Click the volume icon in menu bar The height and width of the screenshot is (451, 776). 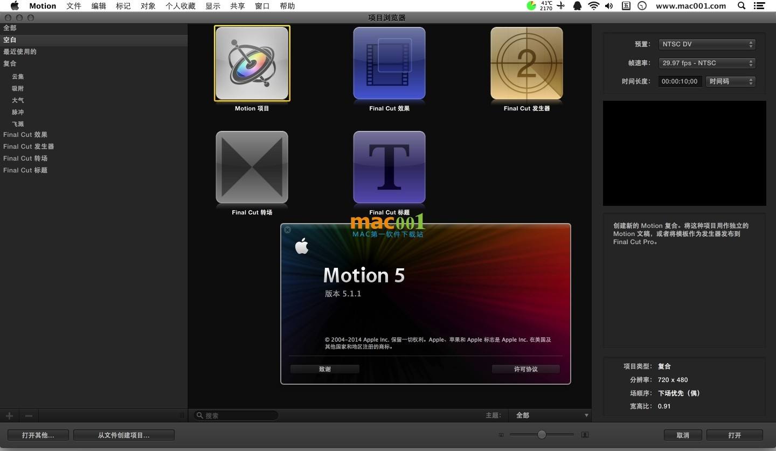(x=609, y=6)
